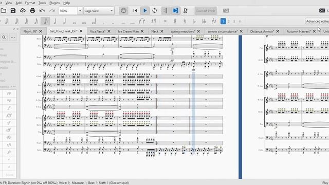Open the Advanced workspace dropdown
Viewport: 329px width, 185px height.
pyautogui.click(x=317, y=21)
